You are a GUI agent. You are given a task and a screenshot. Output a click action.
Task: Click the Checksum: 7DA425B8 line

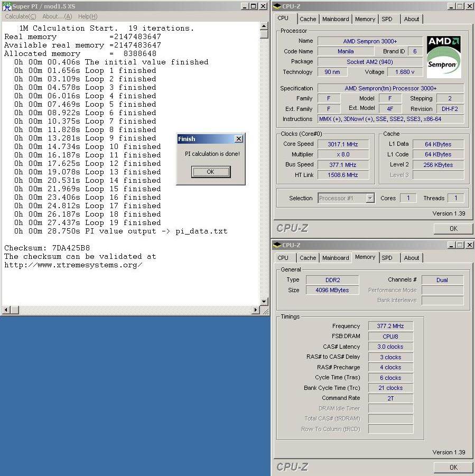[x=47, y=248]
